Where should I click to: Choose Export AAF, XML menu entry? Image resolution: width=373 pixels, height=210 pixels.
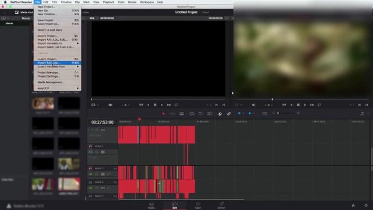tap(57, 63)
